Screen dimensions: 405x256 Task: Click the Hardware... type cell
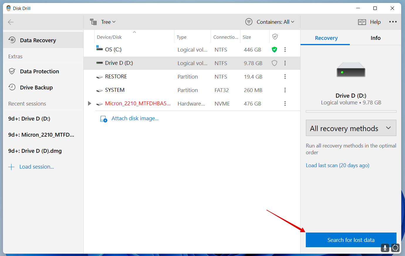click(191, 104)
